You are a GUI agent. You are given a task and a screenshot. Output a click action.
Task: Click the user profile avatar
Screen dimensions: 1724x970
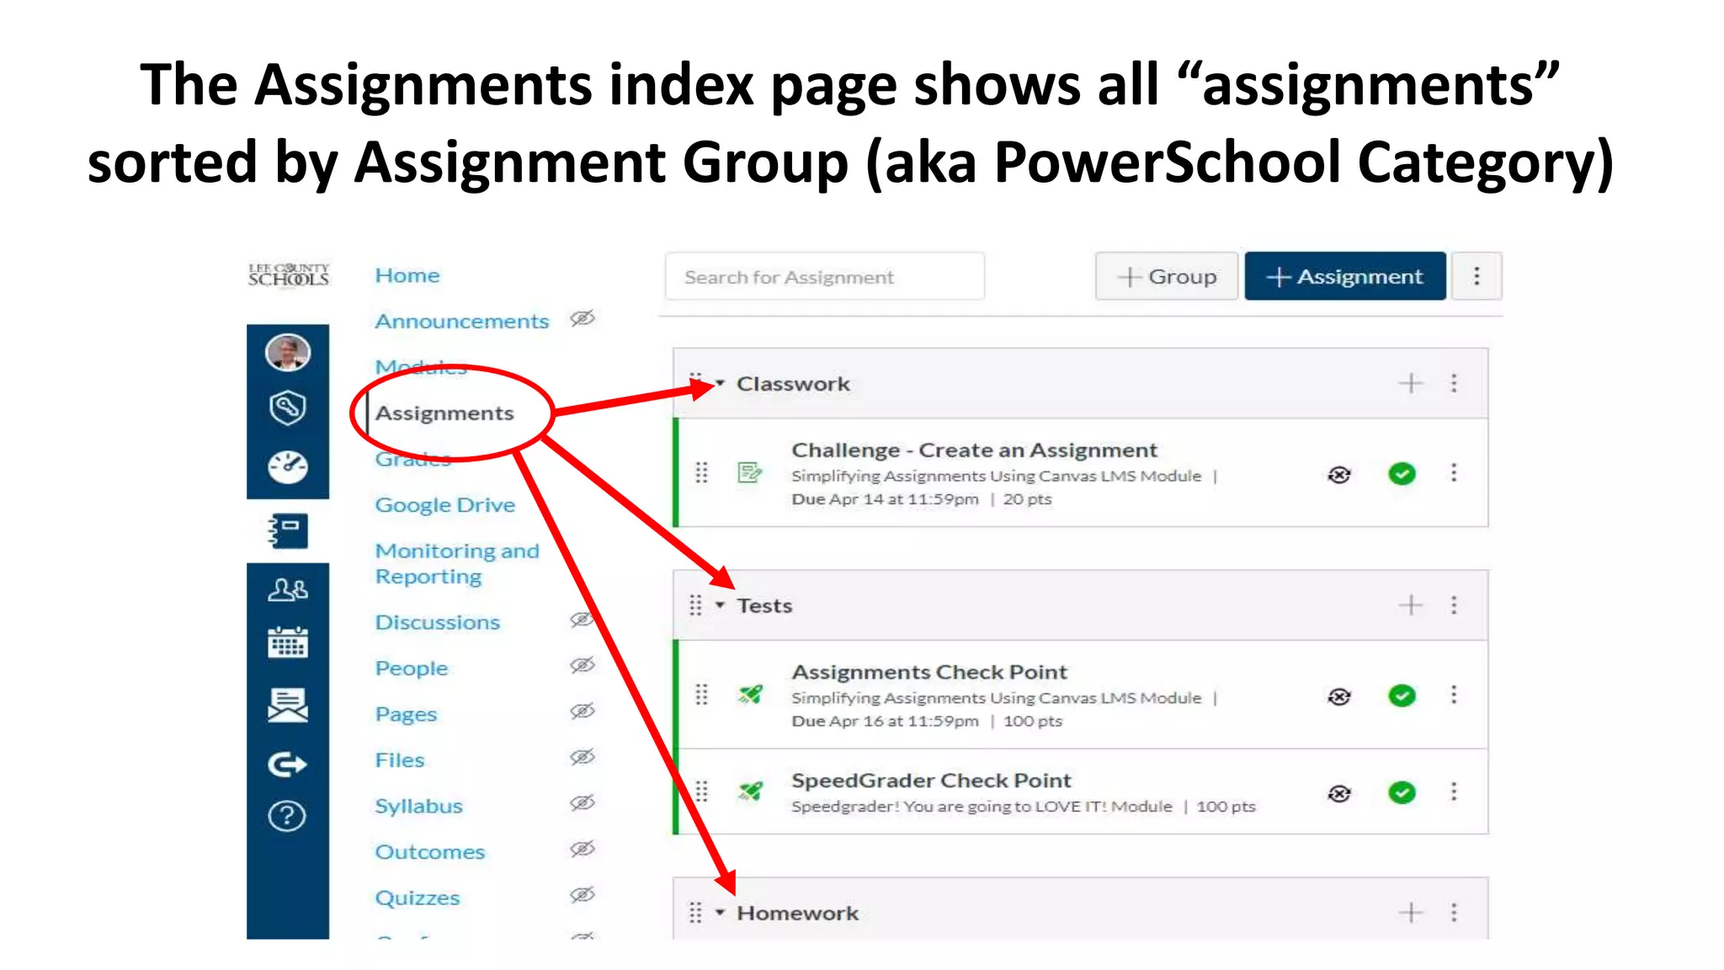(287, 352)
